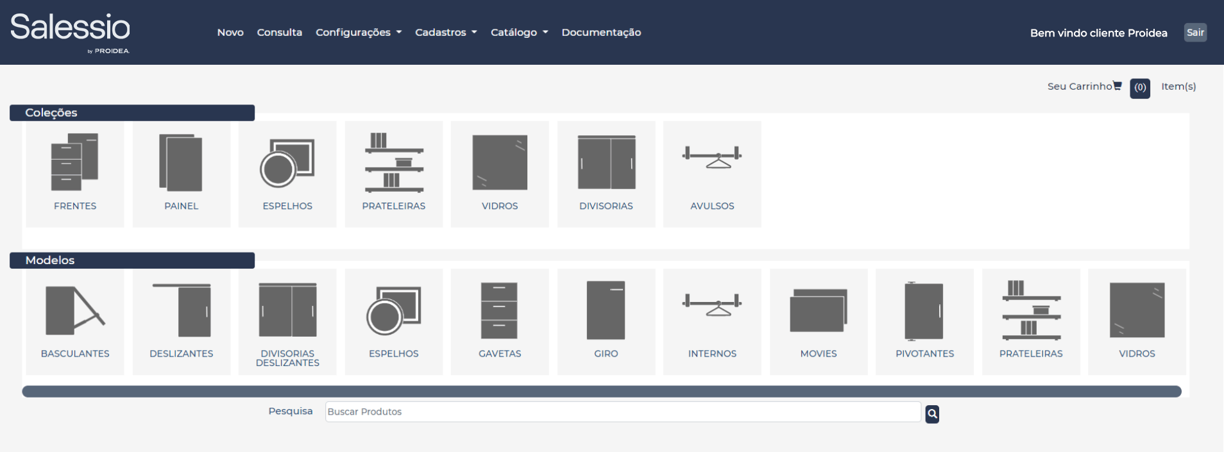Open the Documentação link
This screenshot has width=1224, height=452.
click(601, 33)
